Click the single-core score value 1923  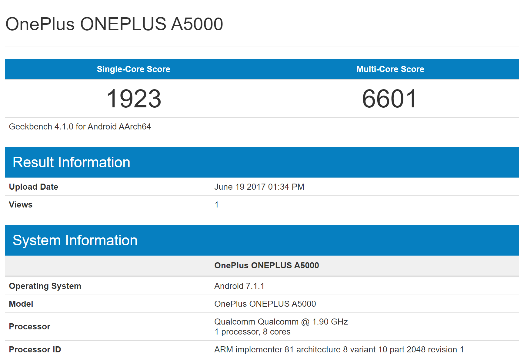[134, 99]
